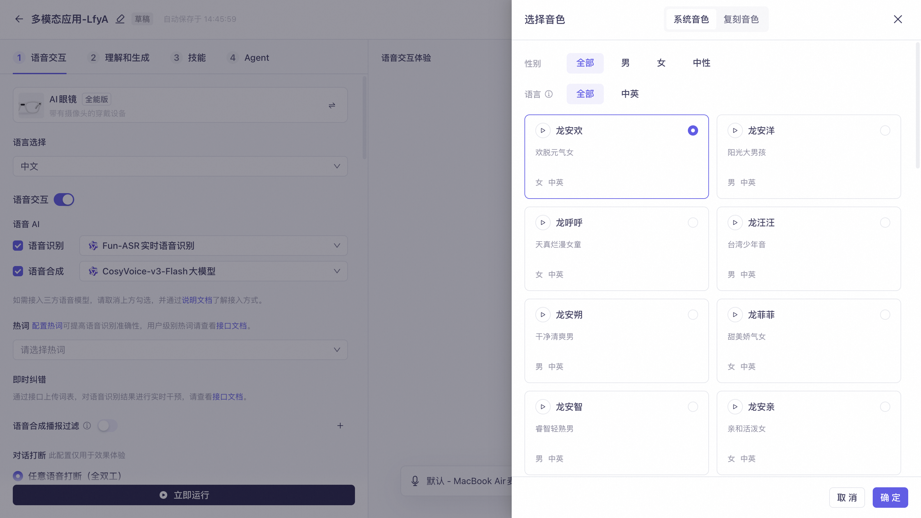Switch to the 复刻音色 tab

(x=741, y=19)
